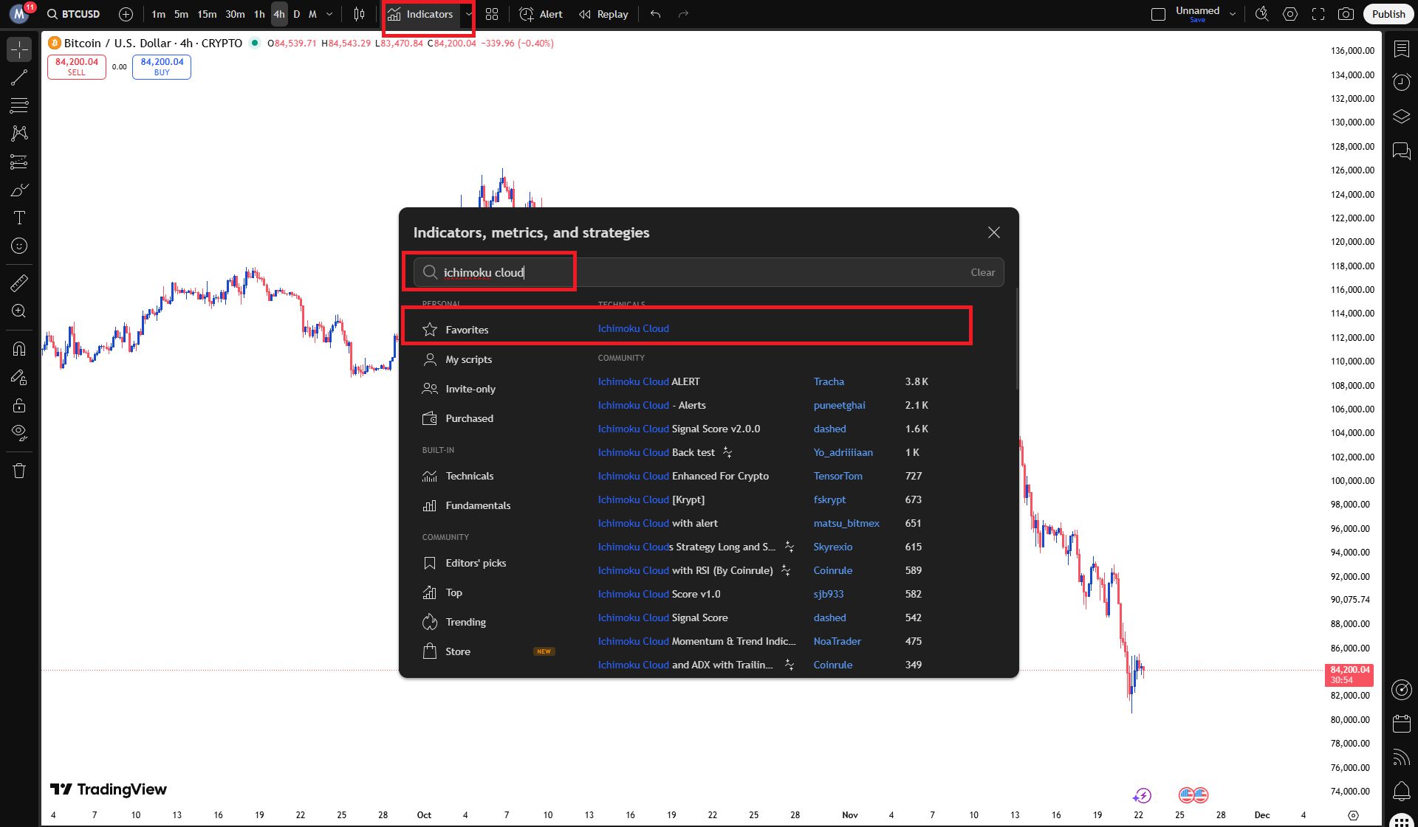The width and height of the screenshot is (1418, 827).
Task: Toggle lock all drawings
Action: point(19,405)
